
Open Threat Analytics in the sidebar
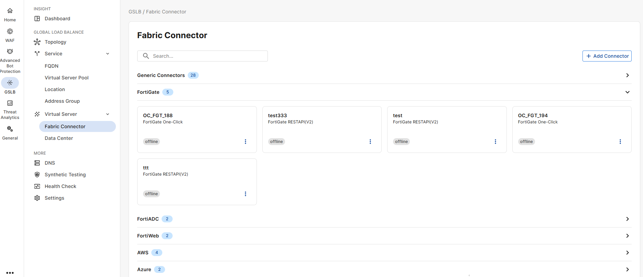(x=10, y=103)
